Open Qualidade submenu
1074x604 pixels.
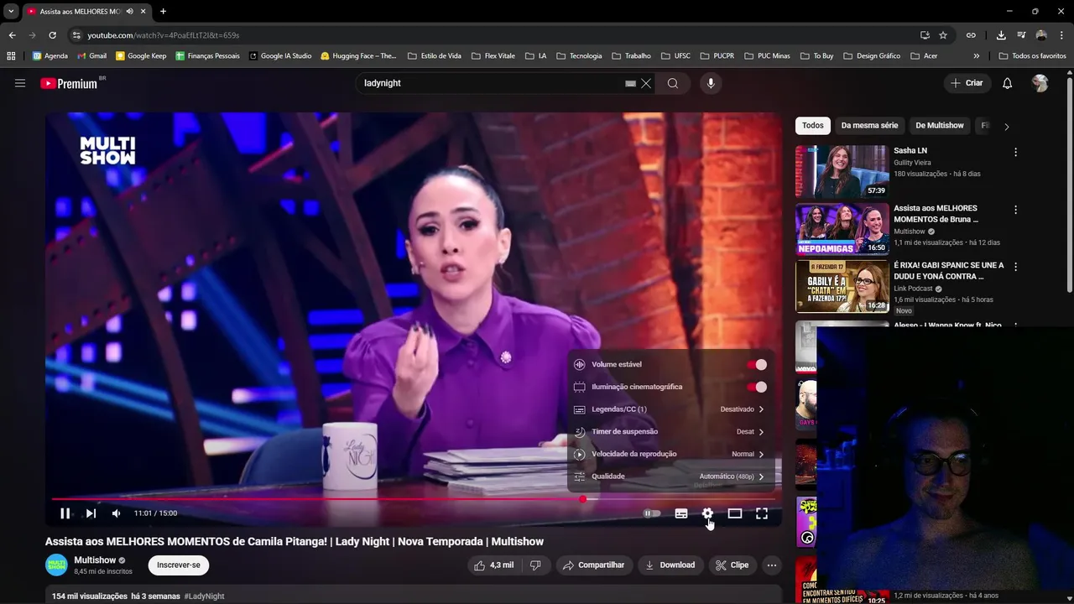(x=670, y=476)
